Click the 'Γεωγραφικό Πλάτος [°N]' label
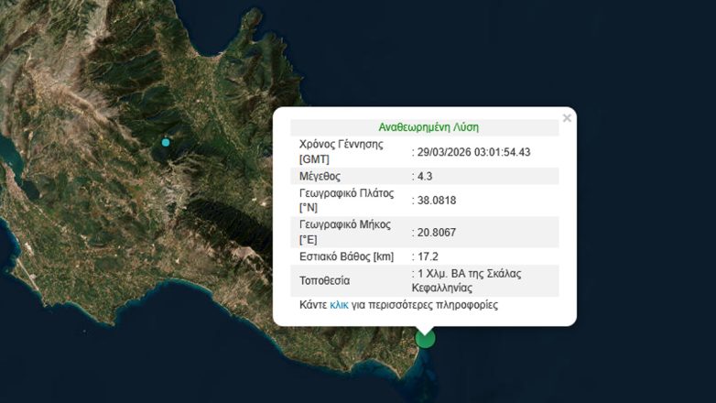The height and width of the screenshot is (403, 716). pos(346,201)
